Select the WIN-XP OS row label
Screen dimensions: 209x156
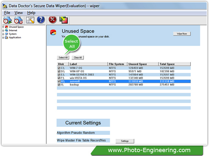pos(77,71)
